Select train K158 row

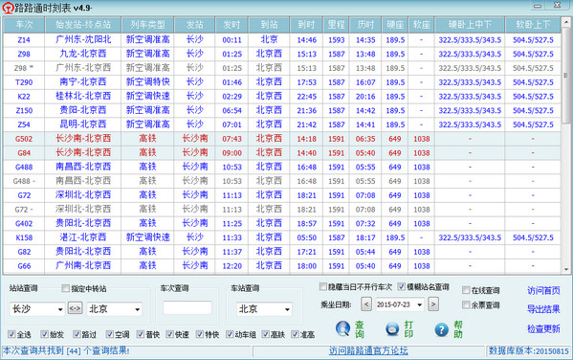point(281,237)
